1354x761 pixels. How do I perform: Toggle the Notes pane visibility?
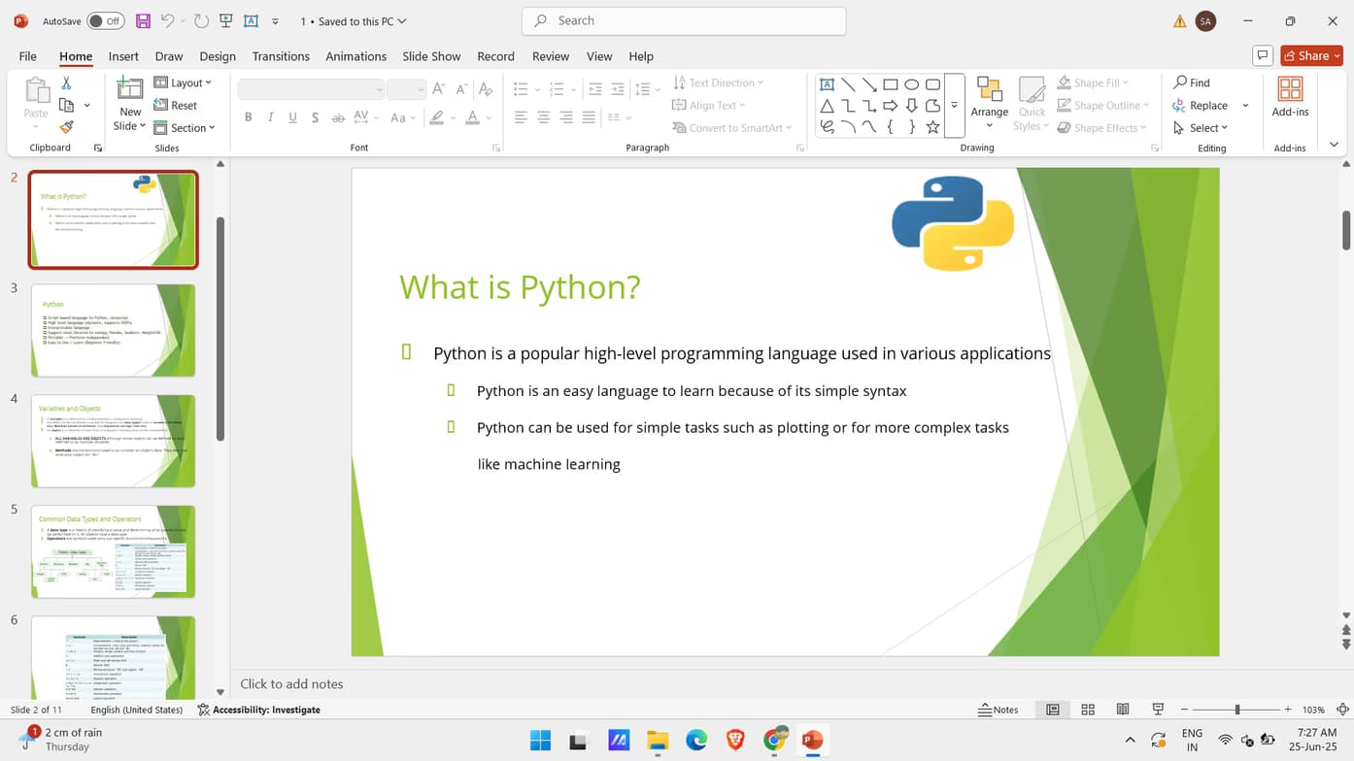[x=1000, y=710]
